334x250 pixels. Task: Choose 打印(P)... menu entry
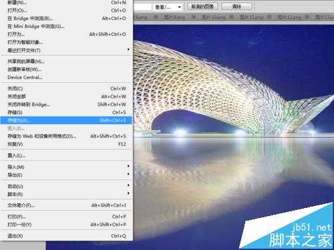coord(66,217)
